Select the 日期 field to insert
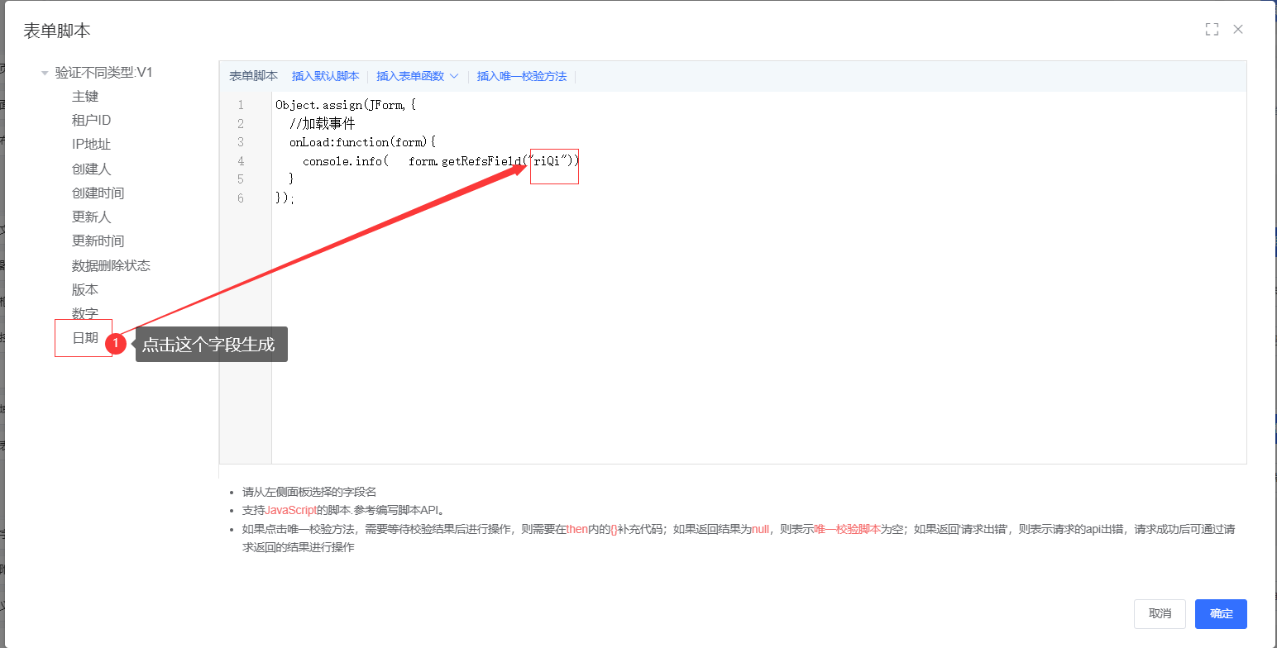 coord(85,338)
